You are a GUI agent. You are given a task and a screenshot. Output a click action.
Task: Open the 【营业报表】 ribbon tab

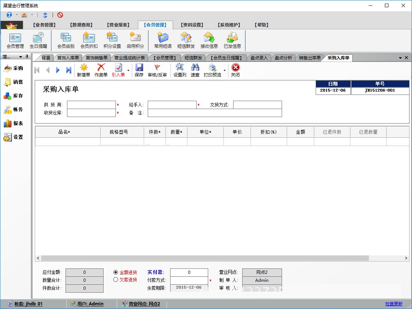pyautogui.click(x=118, y=25)
